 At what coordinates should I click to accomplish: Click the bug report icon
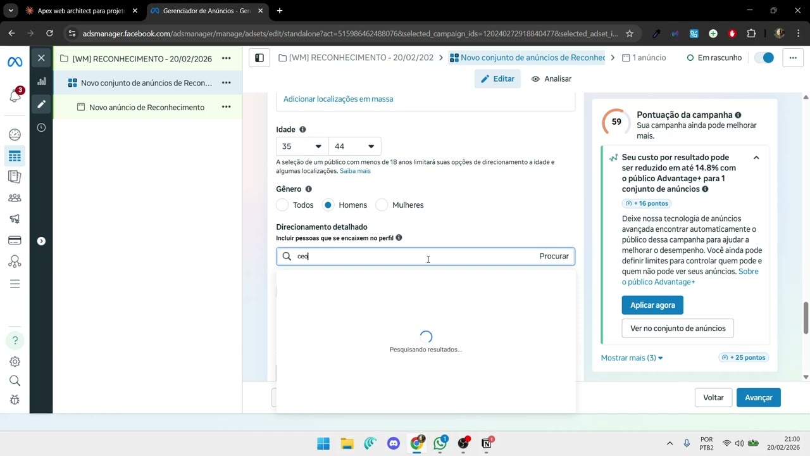coord(15,400)
